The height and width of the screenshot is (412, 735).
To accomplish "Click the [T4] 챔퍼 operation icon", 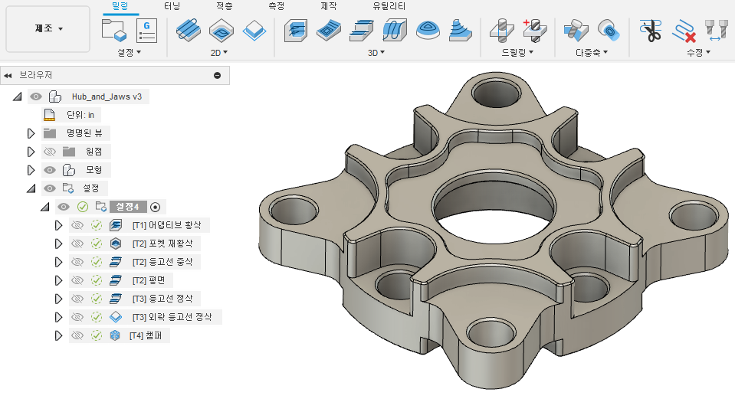I will (115, 335).
